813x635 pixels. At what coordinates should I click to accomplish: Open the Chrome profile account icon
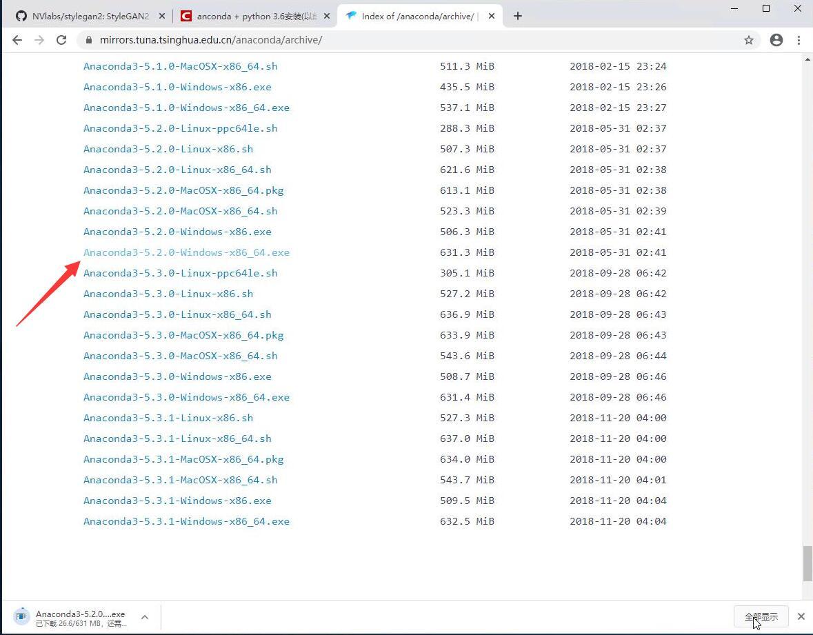point(776,40)
